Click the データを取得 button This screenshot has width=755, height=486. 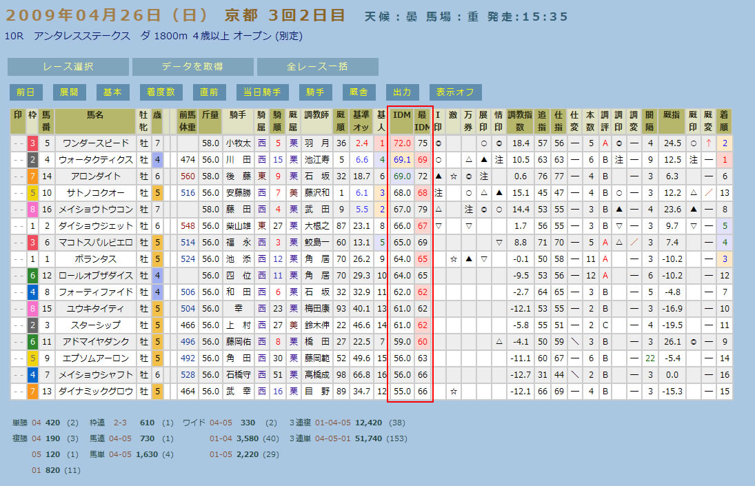pos(192,66)
